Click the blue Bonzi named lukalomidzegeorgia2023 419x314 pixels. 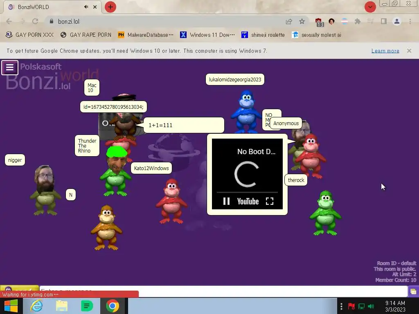[246, 111]
